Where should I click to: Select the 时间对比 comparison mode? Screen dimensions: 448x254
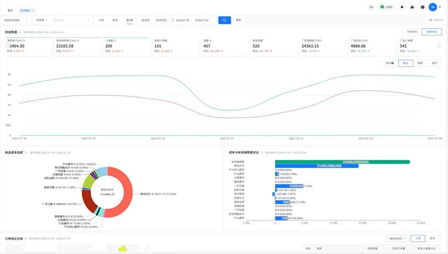click(412, 32)
